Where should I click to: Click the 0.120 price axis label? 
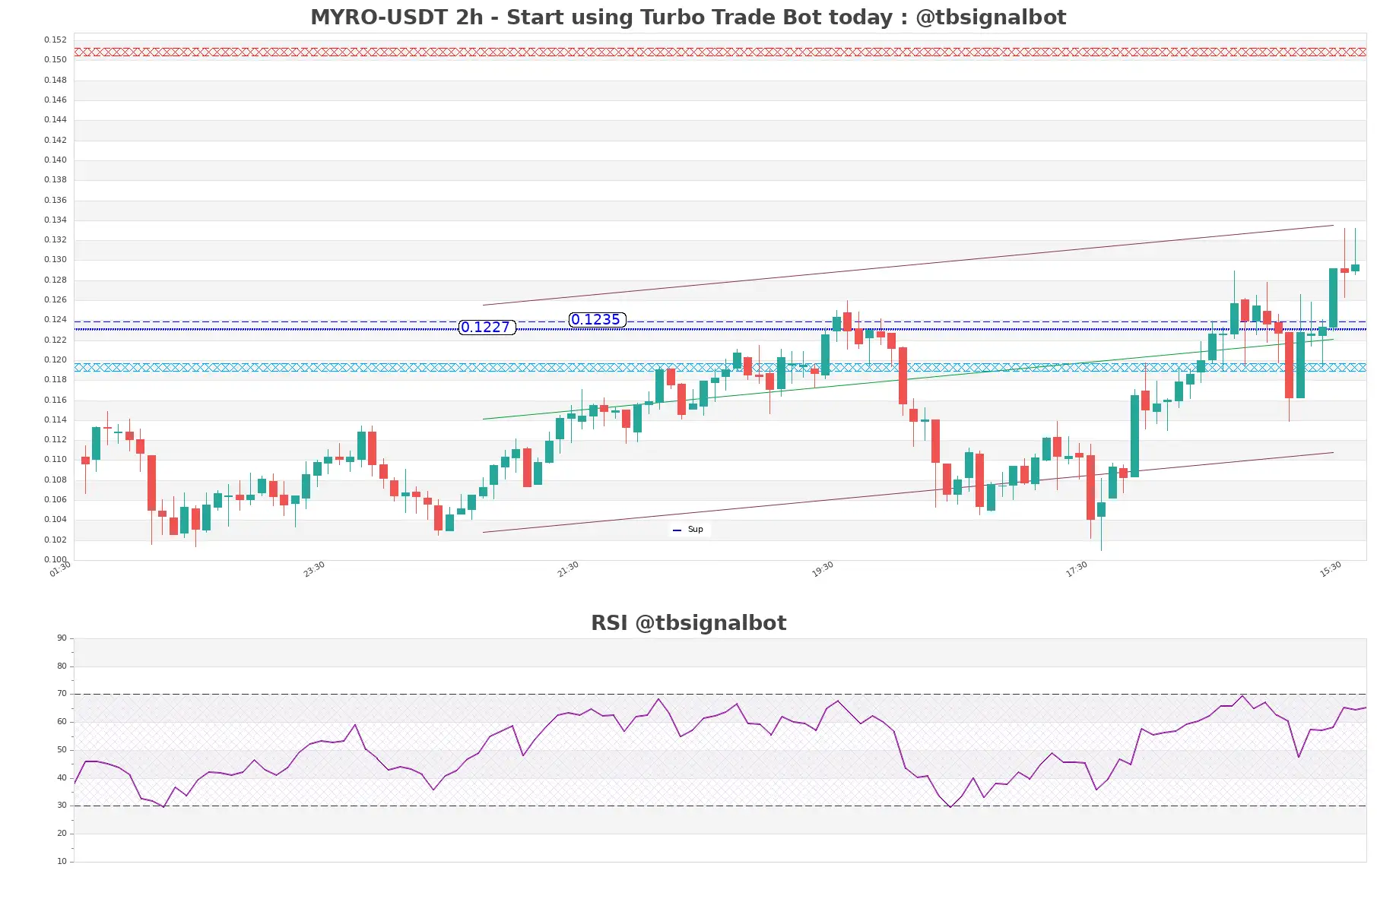[56, 359]
